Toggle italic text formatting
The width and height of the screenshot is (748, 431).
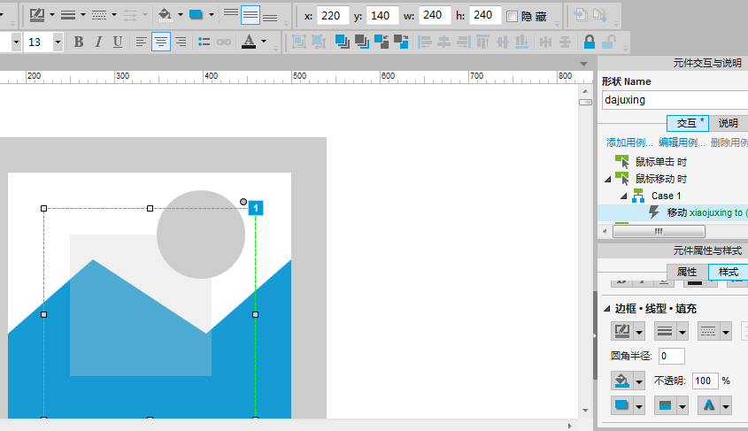97,42
